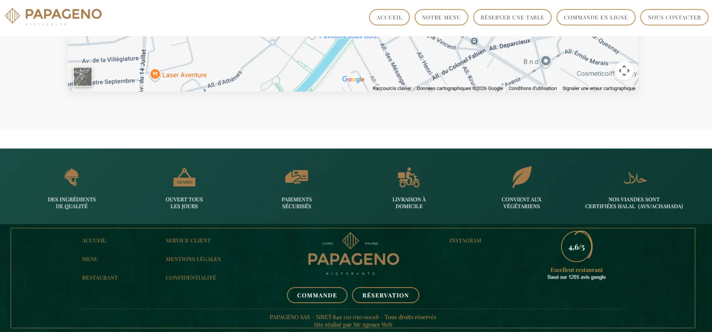Click the chef hat quality ingredients icon
Viewport: 712px width, 332px height.
tap(72, 177)
